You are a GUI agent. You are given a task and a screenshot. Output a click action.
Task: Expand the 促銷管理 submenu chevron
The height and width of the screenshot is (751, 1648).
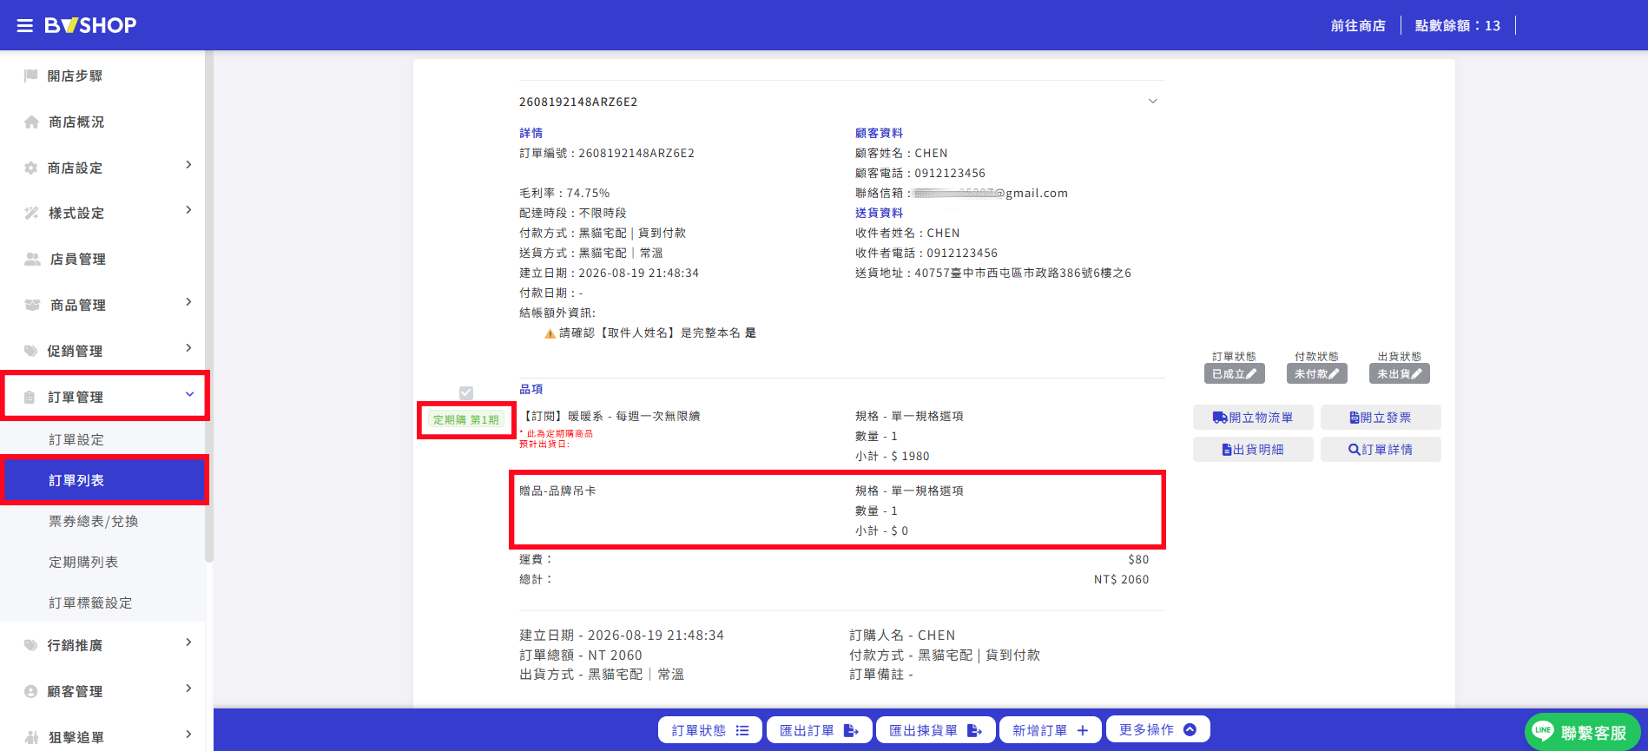188,348
